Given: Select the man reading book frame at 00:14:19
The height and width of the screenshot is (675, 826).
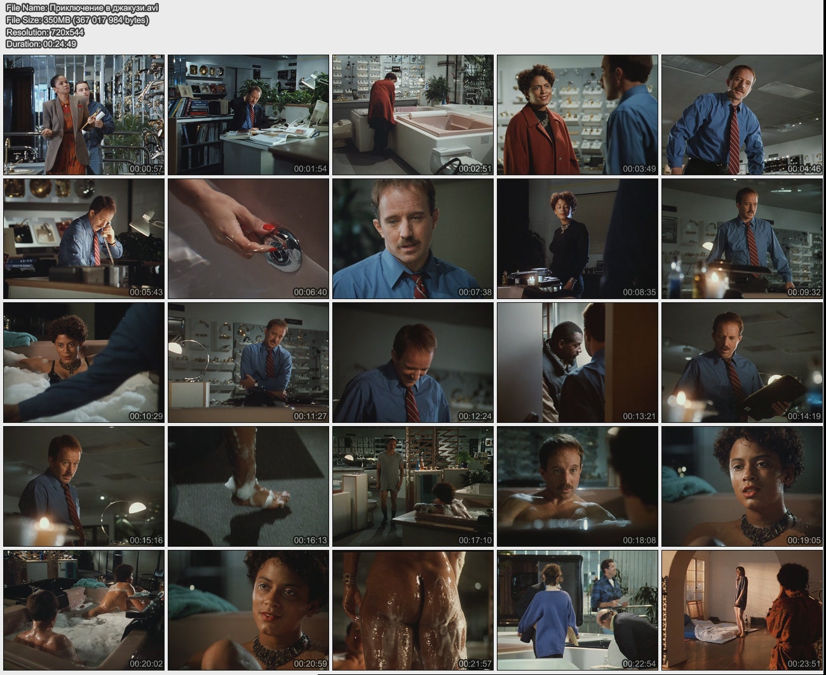Looking at the screenshot, I should coord(742,363).
